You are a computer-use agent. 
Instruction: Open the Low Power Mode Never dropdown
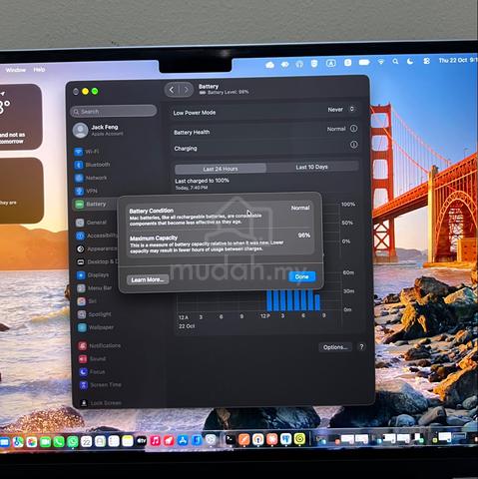[341, 109]
